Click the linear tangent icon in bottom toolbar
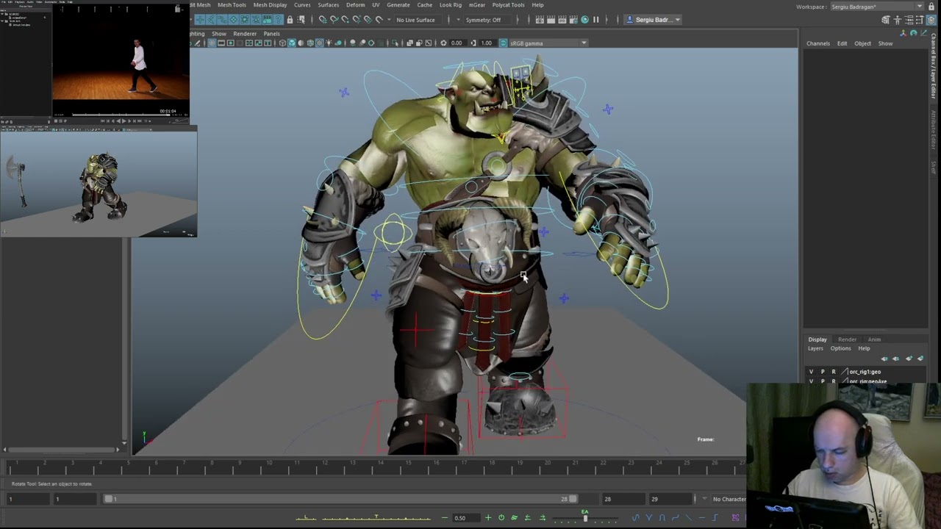 689,518
